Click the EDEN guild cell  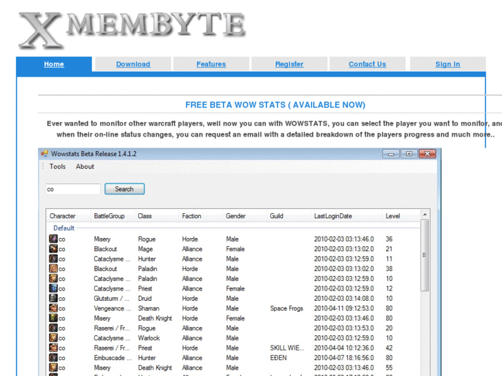pos(278,358)
